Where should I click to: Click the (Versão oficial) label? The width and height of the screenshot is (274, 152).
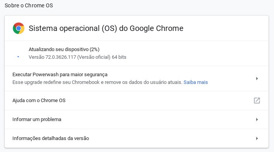point(94,57)
